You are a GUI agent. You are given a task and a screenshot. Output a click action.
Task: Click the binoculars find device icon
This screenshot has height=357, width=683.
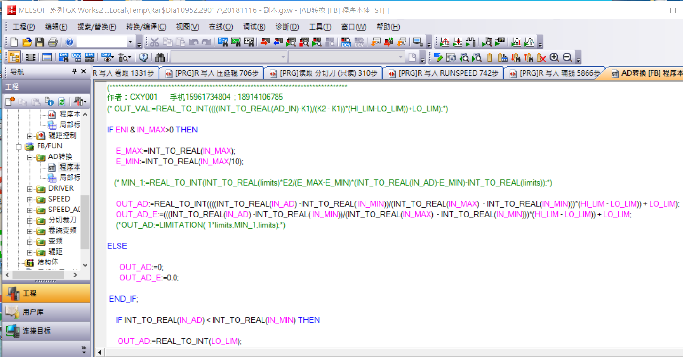(160, 57)
